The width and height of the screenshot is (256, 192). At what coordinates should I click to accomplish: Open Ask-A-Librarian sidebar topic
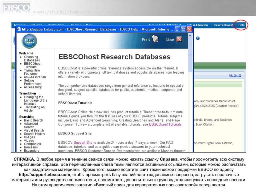tap(35, 77)
